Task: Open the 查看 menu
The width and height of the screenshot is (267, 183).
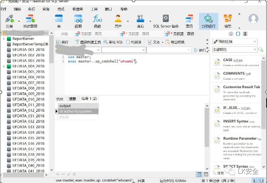Action: (32, 9)
